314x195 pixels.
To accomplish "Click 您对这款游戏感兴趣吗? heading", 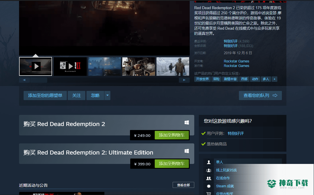I will (228, 121).
